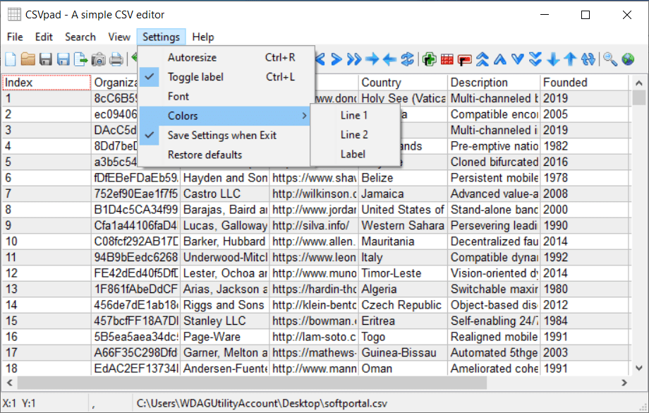649x413 pixels.
Task: Pick Line 1 color option
Action: click(355, 115)
